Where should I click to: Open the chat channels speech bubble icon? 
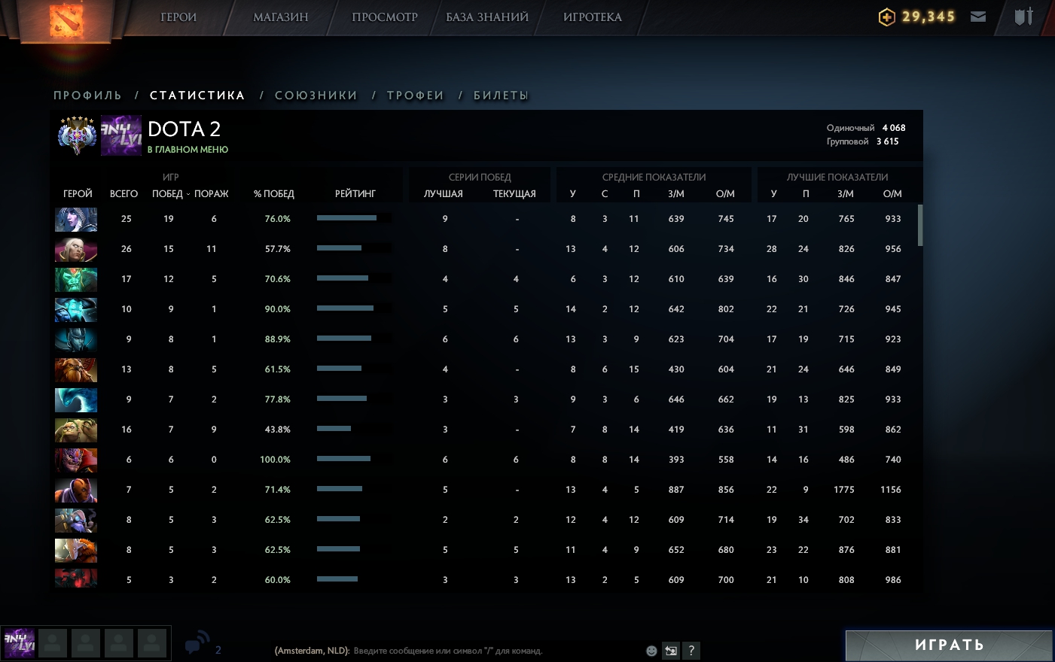pos(197,643)
